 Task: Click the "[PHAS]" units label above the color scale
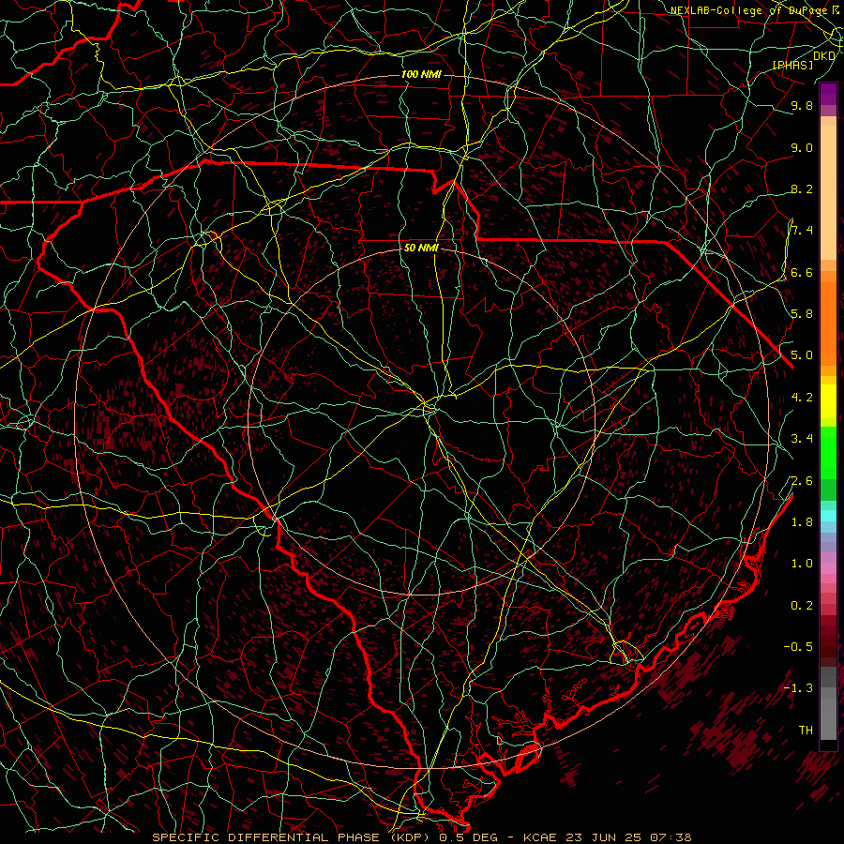(x=792, y=65)
